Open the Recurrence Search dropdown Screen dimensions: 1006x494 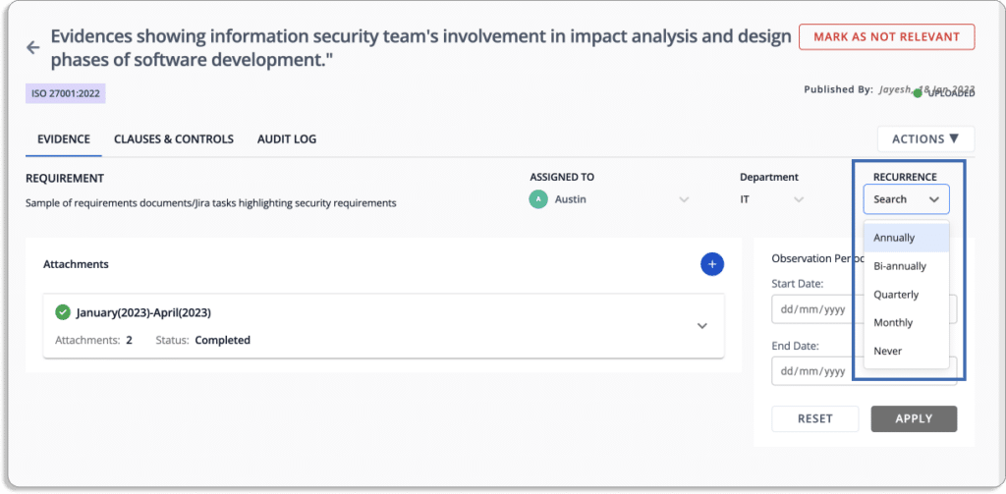(x=906, y=199)
